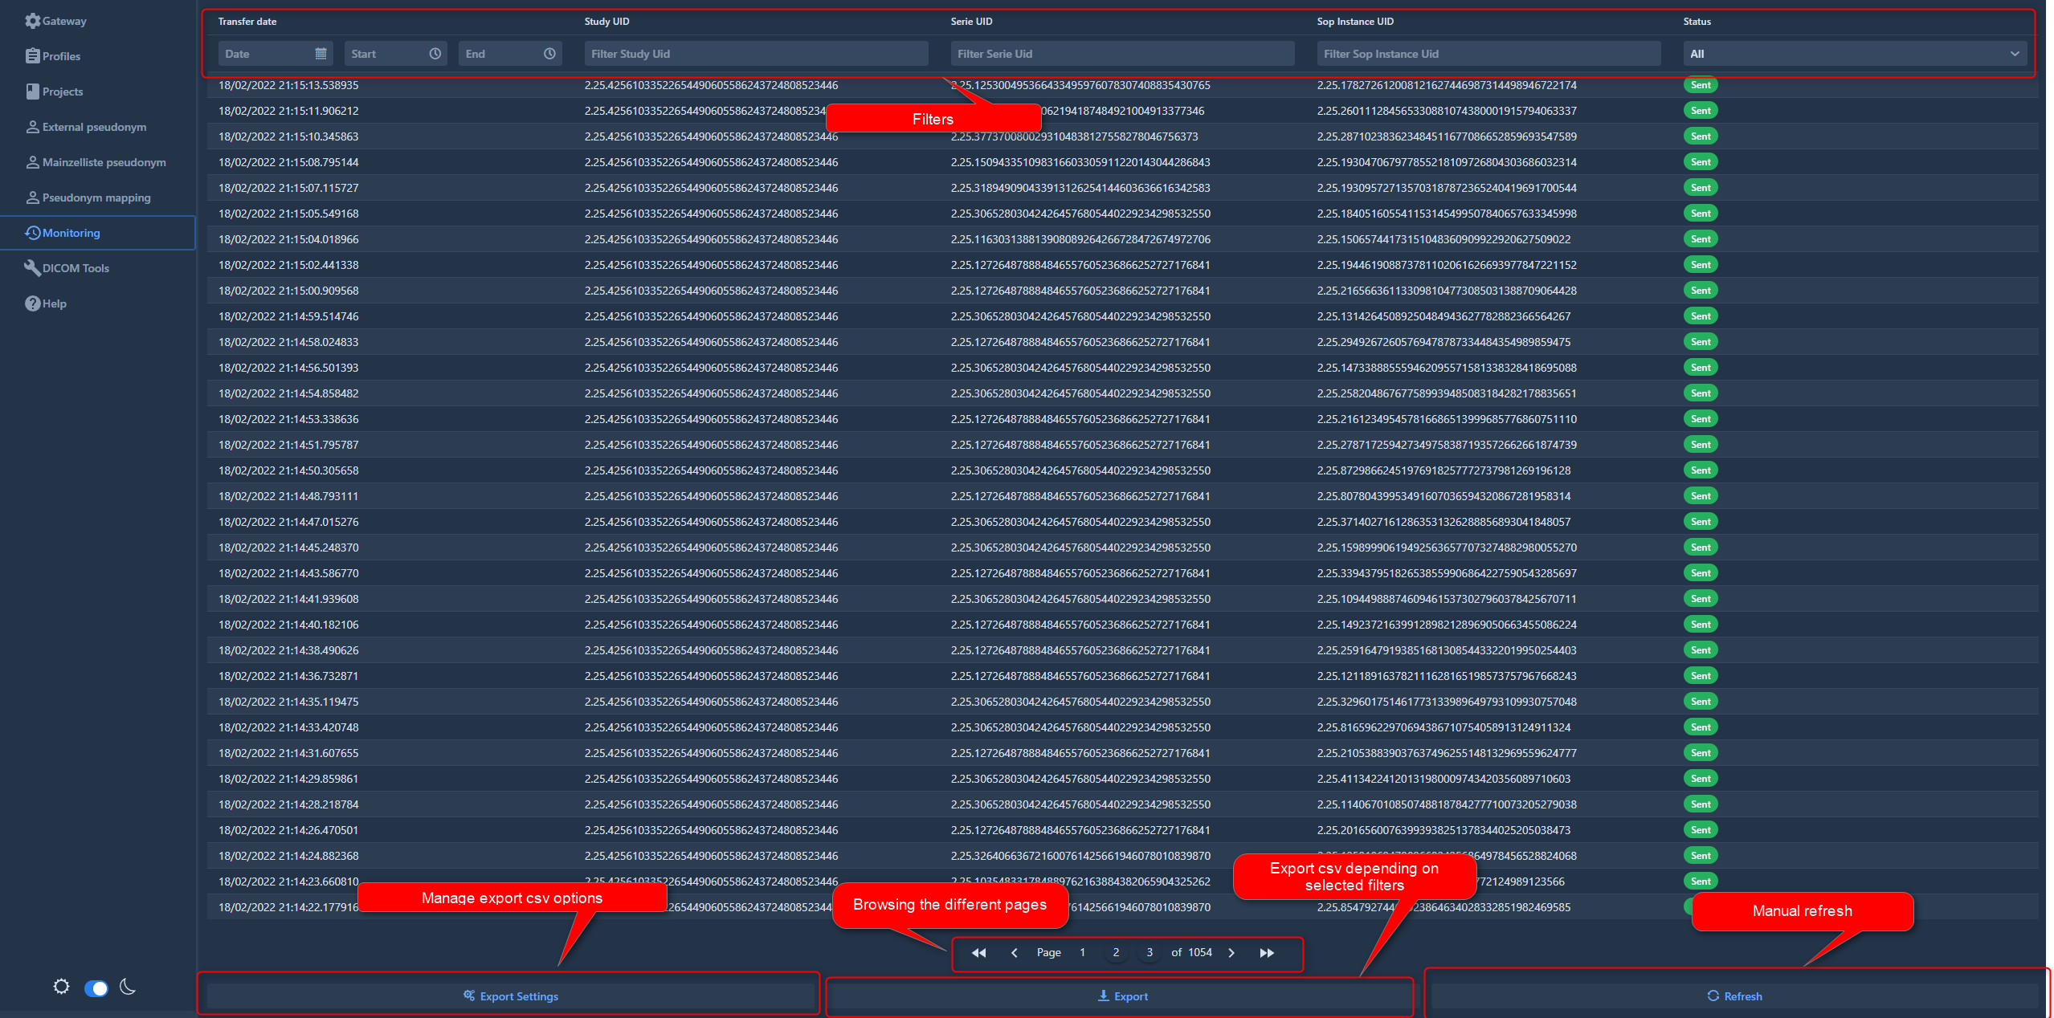Open the Projects menu item

point(97,92)
